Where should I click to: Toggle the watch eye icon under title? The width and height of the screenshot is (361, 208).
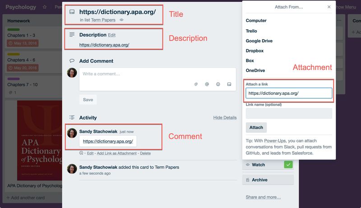click(x=121, y=20)
